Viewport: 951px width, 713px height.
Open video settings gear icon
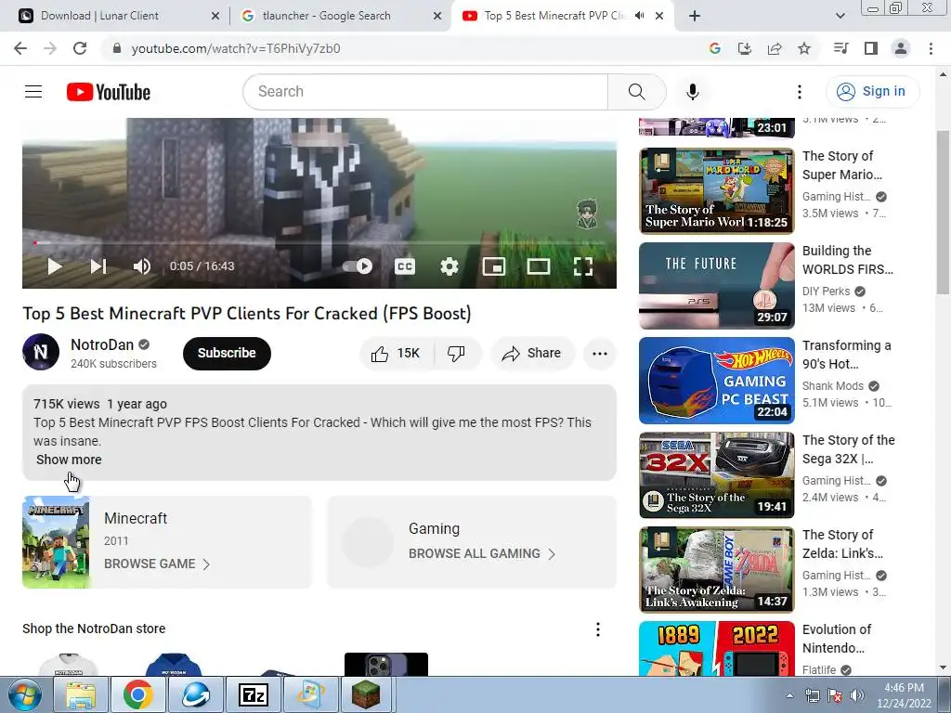[x=449, y=266]
